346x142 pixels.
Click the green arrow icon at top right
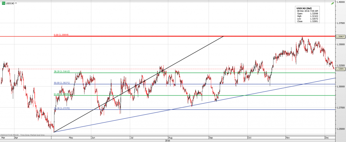click(332, 3)
